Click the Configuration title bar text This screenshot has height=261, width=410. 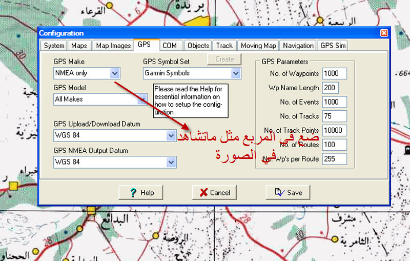coord(61,33)
